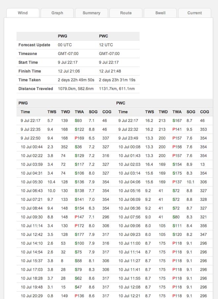The width and height of the screenshot is (218, 299).
Task: Switch to the Current tab
Action: [195, 13]
